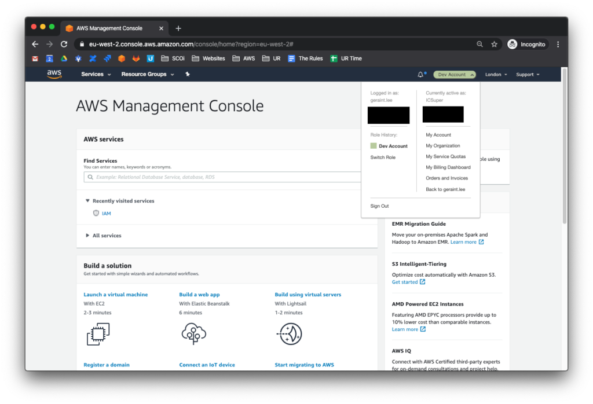Click Switch Role in the account menu
The height and width of the screenshot is (404, 593).
click(x=383, y=157)
